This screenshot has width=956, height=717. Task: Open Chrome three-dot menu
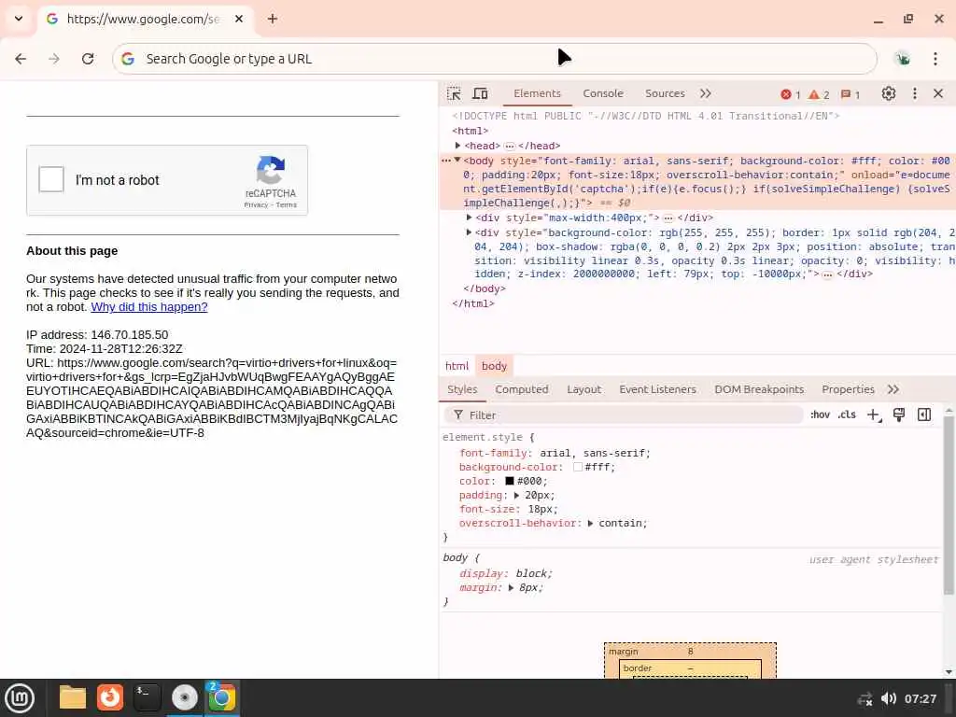[x=935, y=59]
